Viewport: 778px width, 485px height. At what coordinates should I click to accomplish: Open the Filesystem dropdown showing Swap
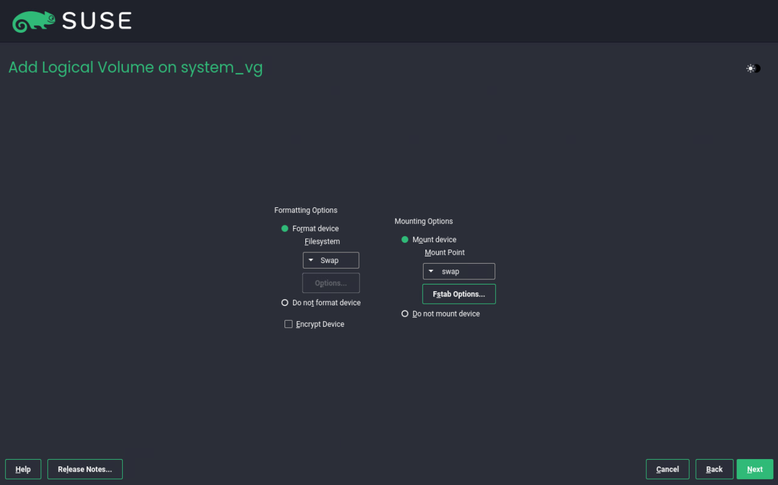coord(331,260)
